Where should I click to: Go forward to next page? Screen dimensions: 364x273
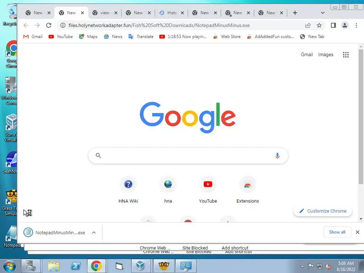coord(37,25)
